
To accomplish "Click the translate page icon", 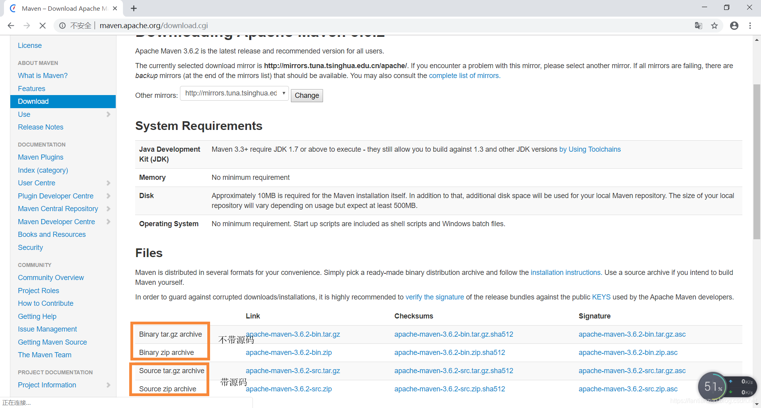I will (698, 26).
